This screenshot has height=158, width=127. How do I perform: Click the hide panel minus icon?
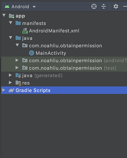(x=125, y=6)
